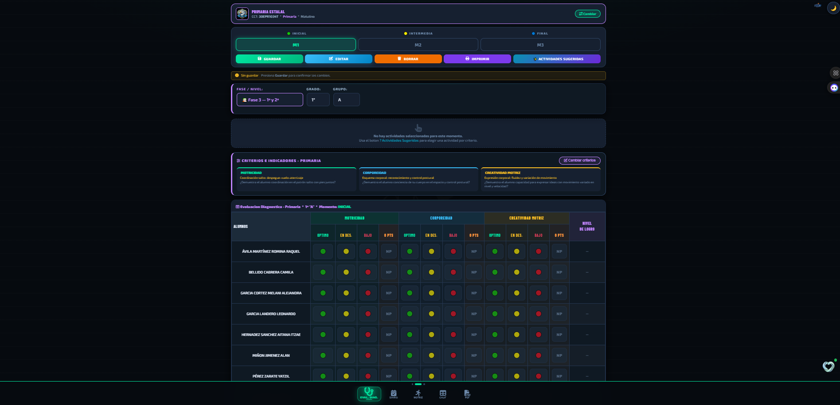
Task: Mark Bellido Cabrera Corporeidad as Óptimo
Action: tap(410, 272)
